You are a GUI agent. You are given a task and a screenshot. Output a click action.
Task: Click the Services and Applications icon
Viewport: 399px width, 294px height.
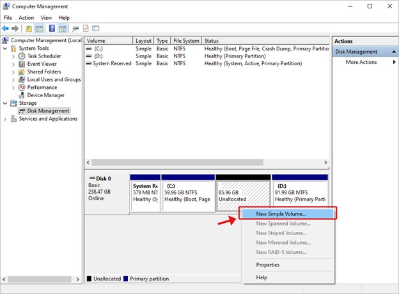click(x=13, y=119)
